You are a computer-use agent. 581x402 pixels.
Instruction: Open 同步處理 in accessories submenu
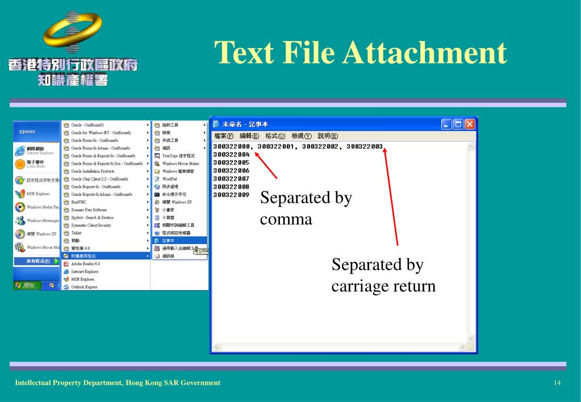[x=166, y=187]
